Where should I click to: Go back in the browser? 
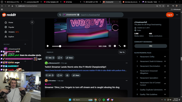pyautogui.click(x=2, y=6)
